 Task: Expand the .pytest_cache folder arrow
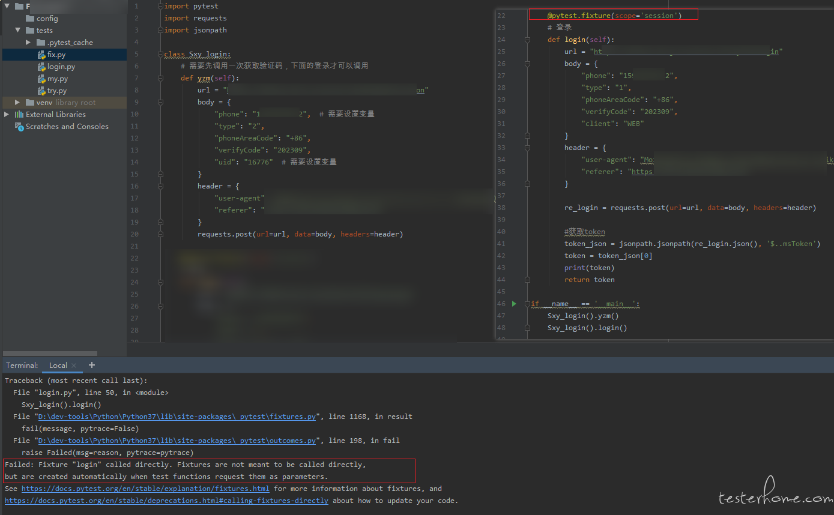28,43
